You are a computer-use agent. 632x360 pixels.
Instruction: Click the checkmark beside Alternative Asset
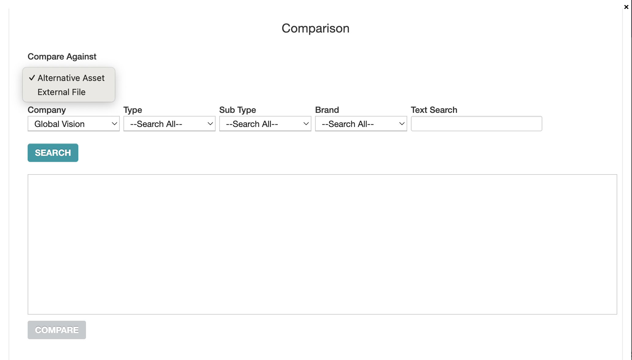point(32,78)
